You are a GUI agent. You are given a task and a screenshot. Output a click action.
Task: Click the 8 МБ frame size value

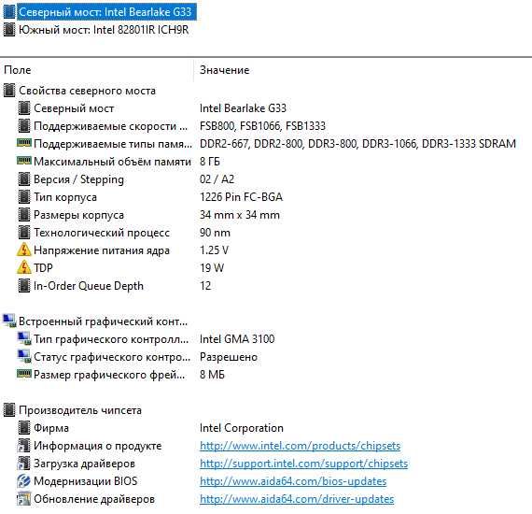click(212, 375)
